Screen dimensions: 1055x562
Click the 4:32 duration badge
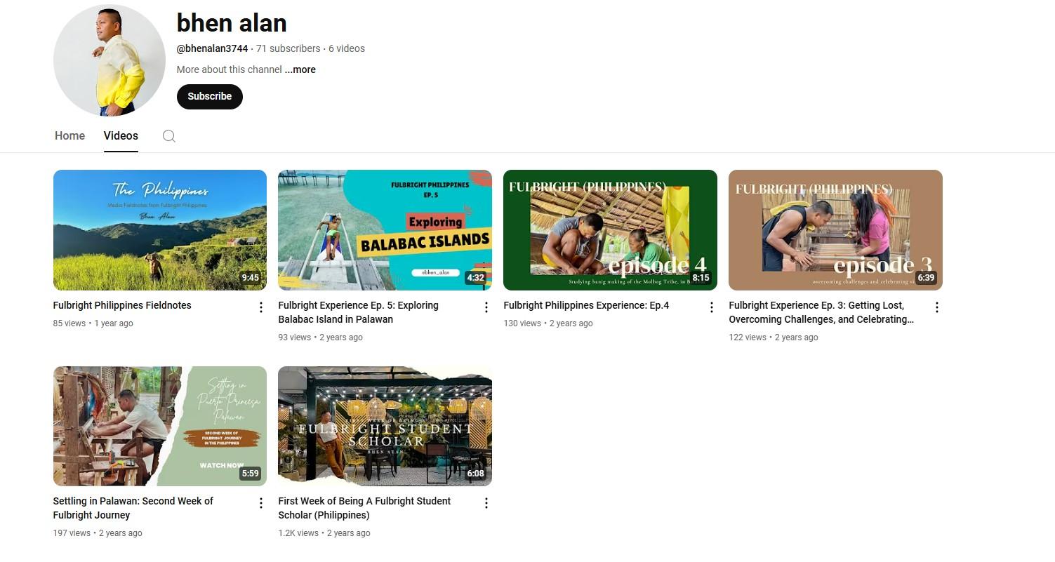click(475, 278)
